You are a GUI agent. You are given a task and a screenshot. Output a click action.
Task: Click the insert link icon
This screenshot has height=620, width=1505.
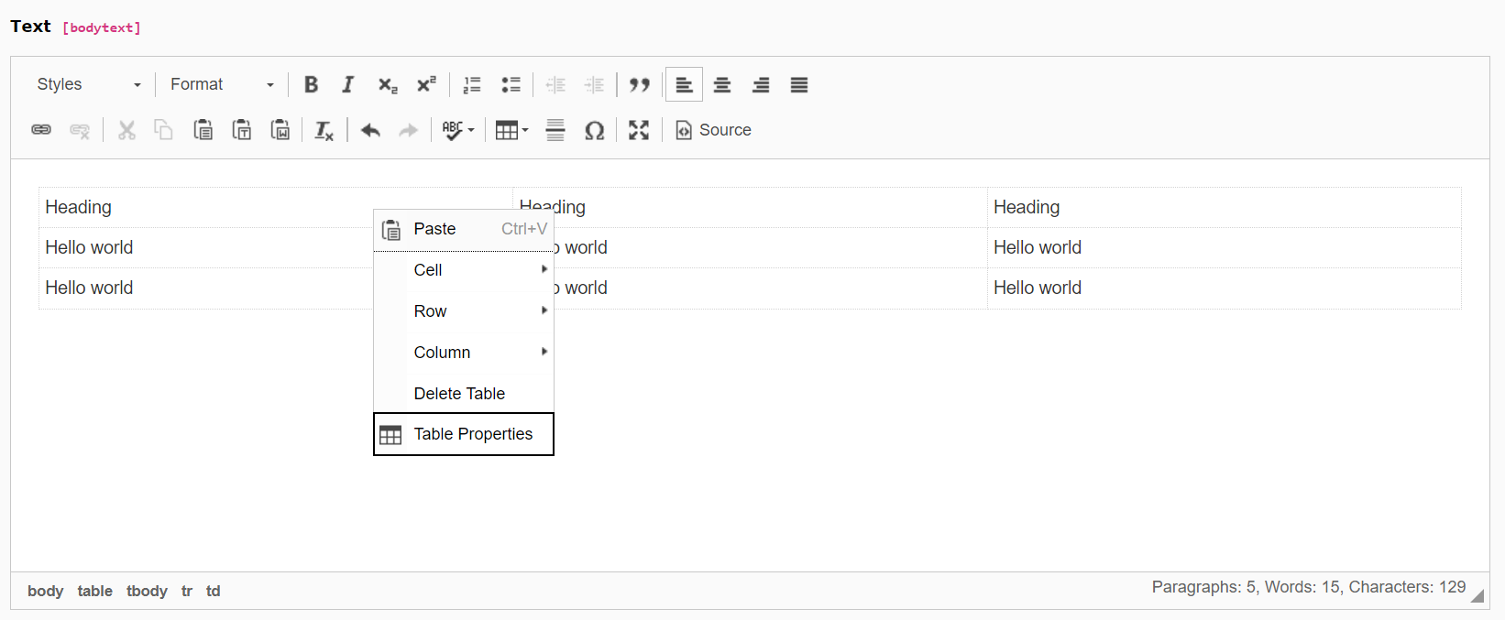pyautogui.click(x=41, y=130)
